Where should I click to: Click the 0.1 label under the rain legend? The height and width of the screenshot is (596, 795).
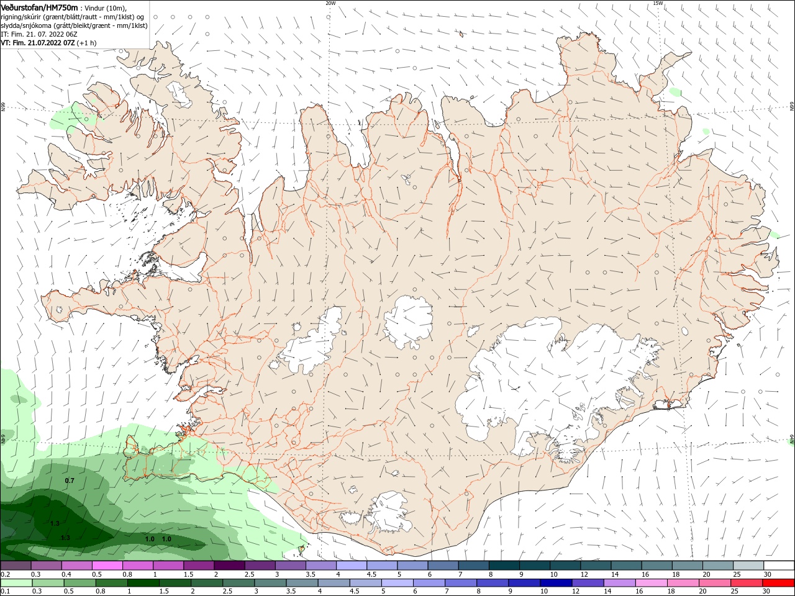click(x=5, y=592)
